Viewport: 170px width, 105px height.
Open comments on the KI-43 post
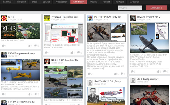[4, 46]
